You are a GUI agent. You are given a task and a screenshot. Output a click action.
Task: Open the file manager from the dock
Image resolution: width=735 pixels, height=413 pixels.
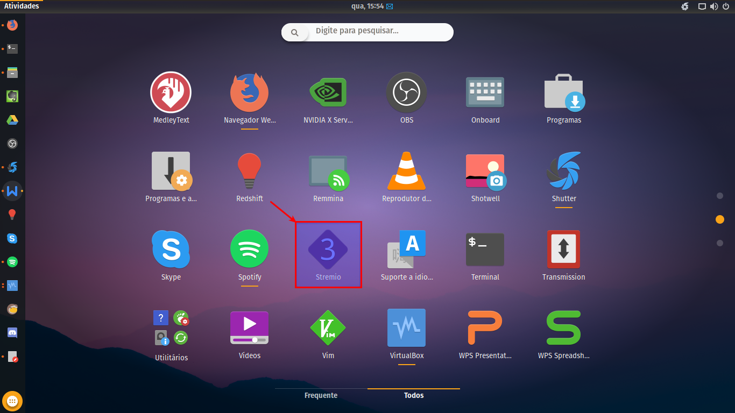[12, 73]
